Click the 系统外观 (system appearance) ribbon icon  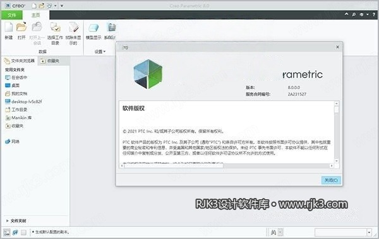coord(111,28)
